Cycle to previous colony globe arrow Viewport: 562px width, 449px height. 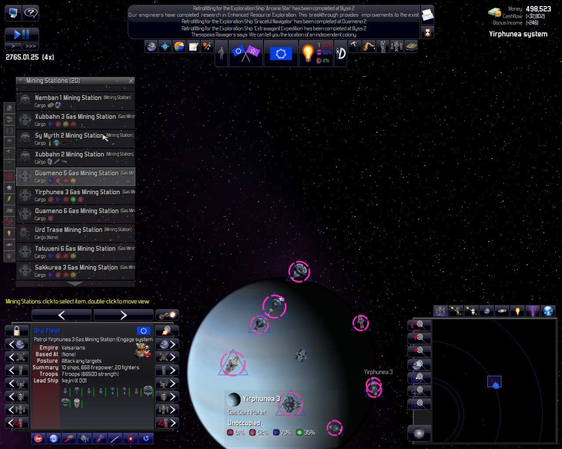17,344
